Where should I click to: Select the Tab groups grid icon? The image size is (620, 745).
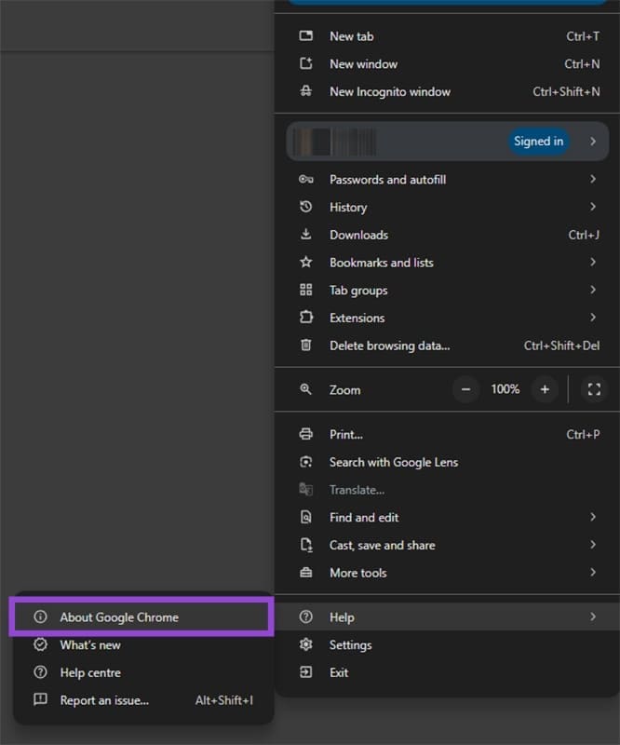(x=307, y=290)
